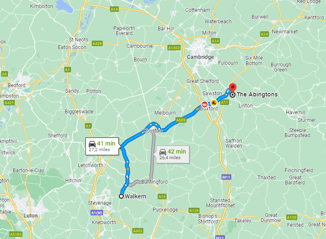Click the Royston town label
Image resolution: width=326 pixels, height=239 pixels.
point(153,131)
